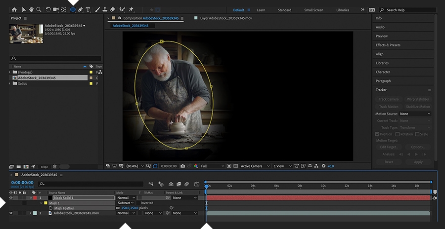
Task: Open the Subtract mask mode dropdown
Action: click(x=126, y=203)
